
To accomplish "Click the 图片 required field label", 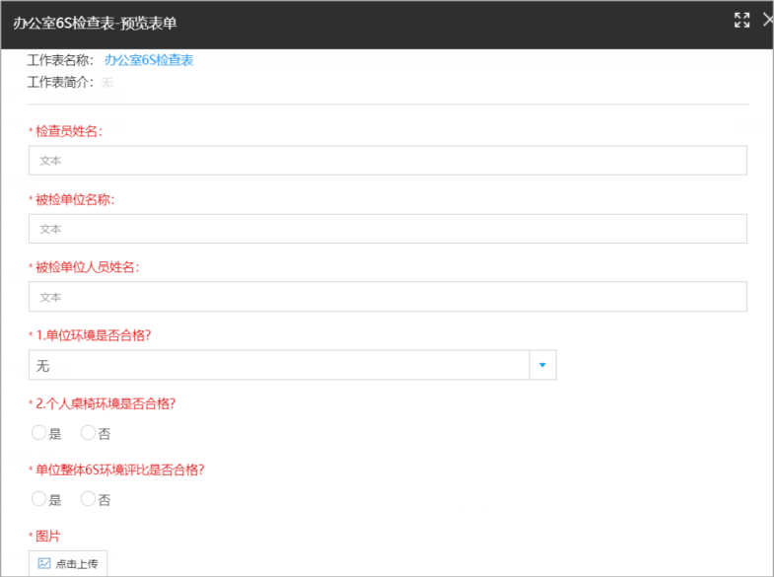I will (47, 536).
